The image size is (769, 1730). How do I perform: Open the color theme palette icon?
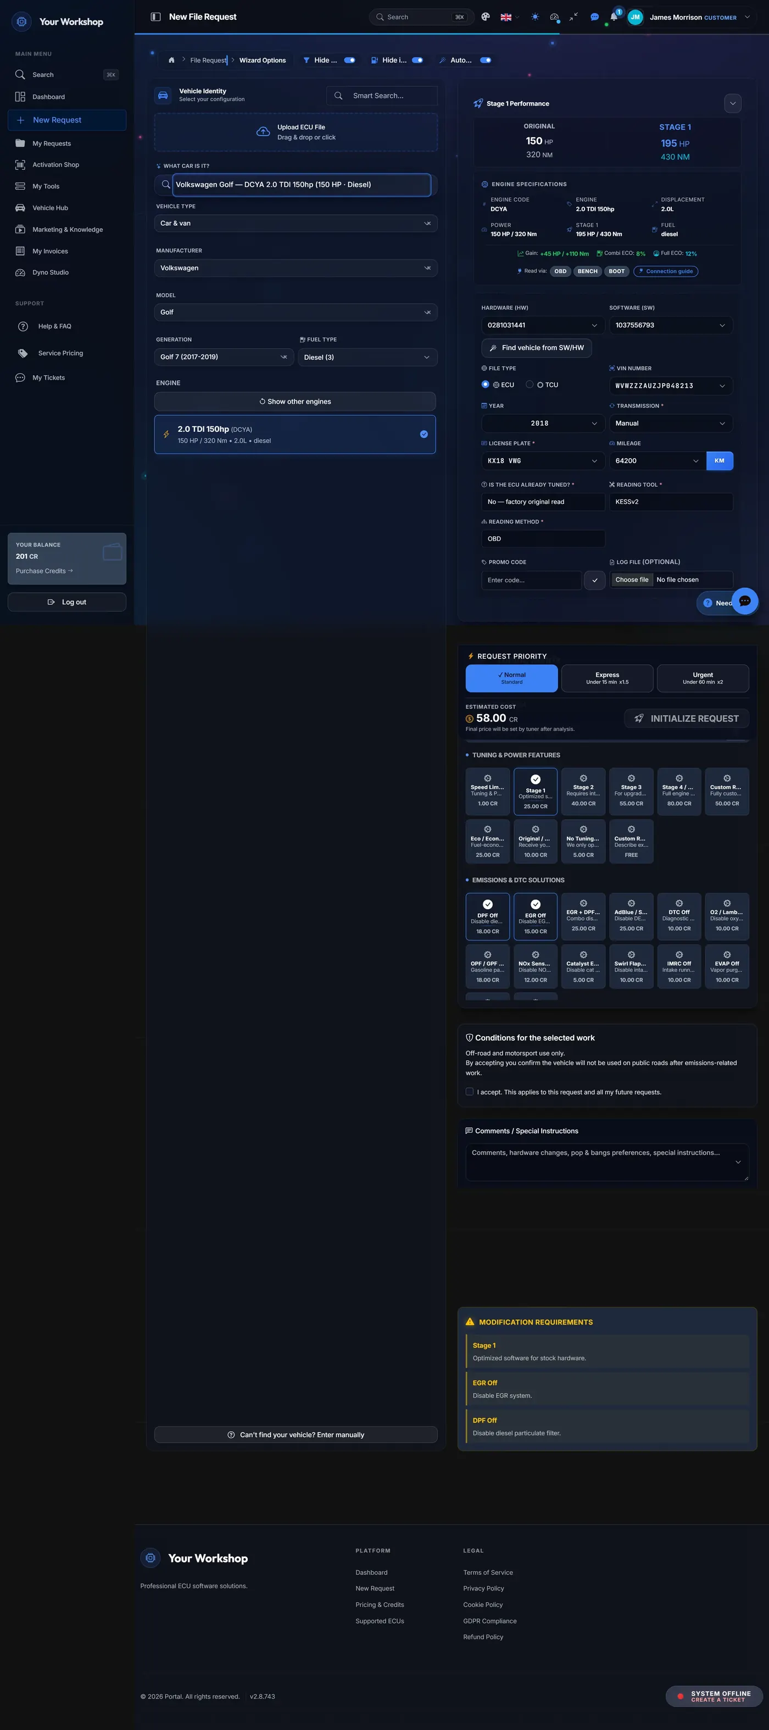tap(486, 17)
